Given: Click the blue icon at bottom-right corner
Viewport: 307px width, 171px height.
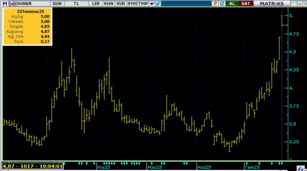Looking at the screenshot, I should 301,168.
